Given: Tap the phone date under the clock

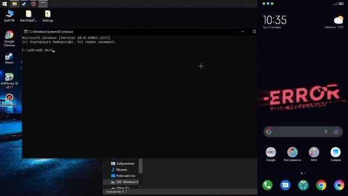Looking at the screenshot, I should [272, 27].
